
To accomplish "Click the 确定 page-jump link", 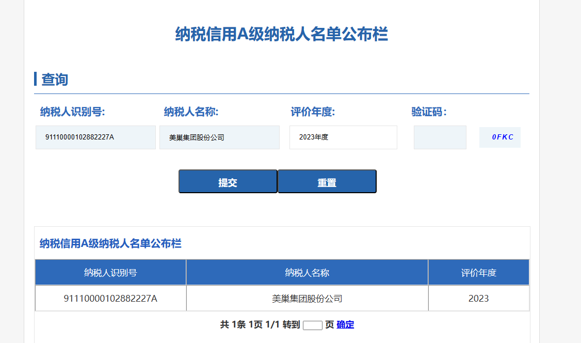I will (x=345, y=324).
